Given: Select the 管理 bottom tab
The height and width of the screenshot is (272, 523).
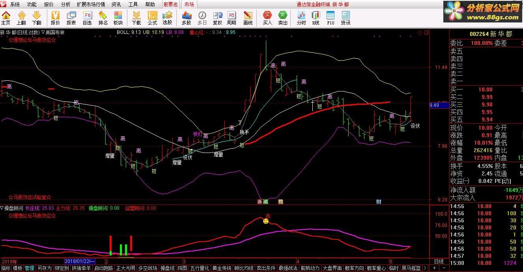Looking at the screenshot, I should 30,268.
